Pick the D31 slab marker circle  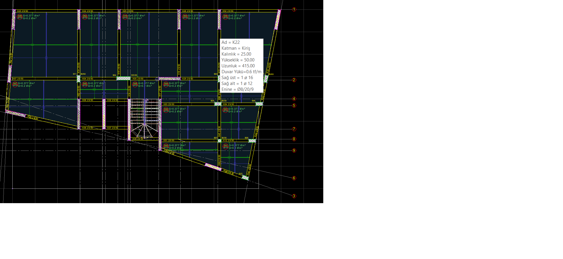point(226,146)
